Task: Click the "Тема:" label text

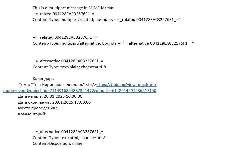Action: pos(24,85)
